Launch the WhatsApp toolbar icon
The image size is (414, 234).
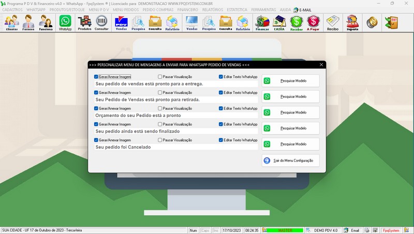65,23
